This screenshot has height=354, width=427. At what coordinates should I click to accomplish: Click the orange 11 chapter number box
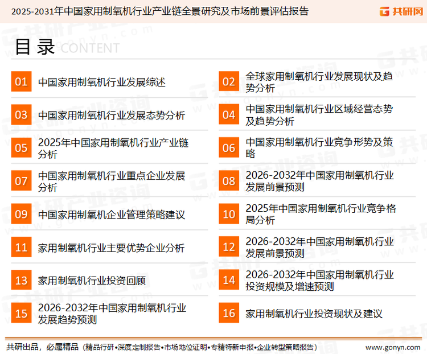coord(21,247)
